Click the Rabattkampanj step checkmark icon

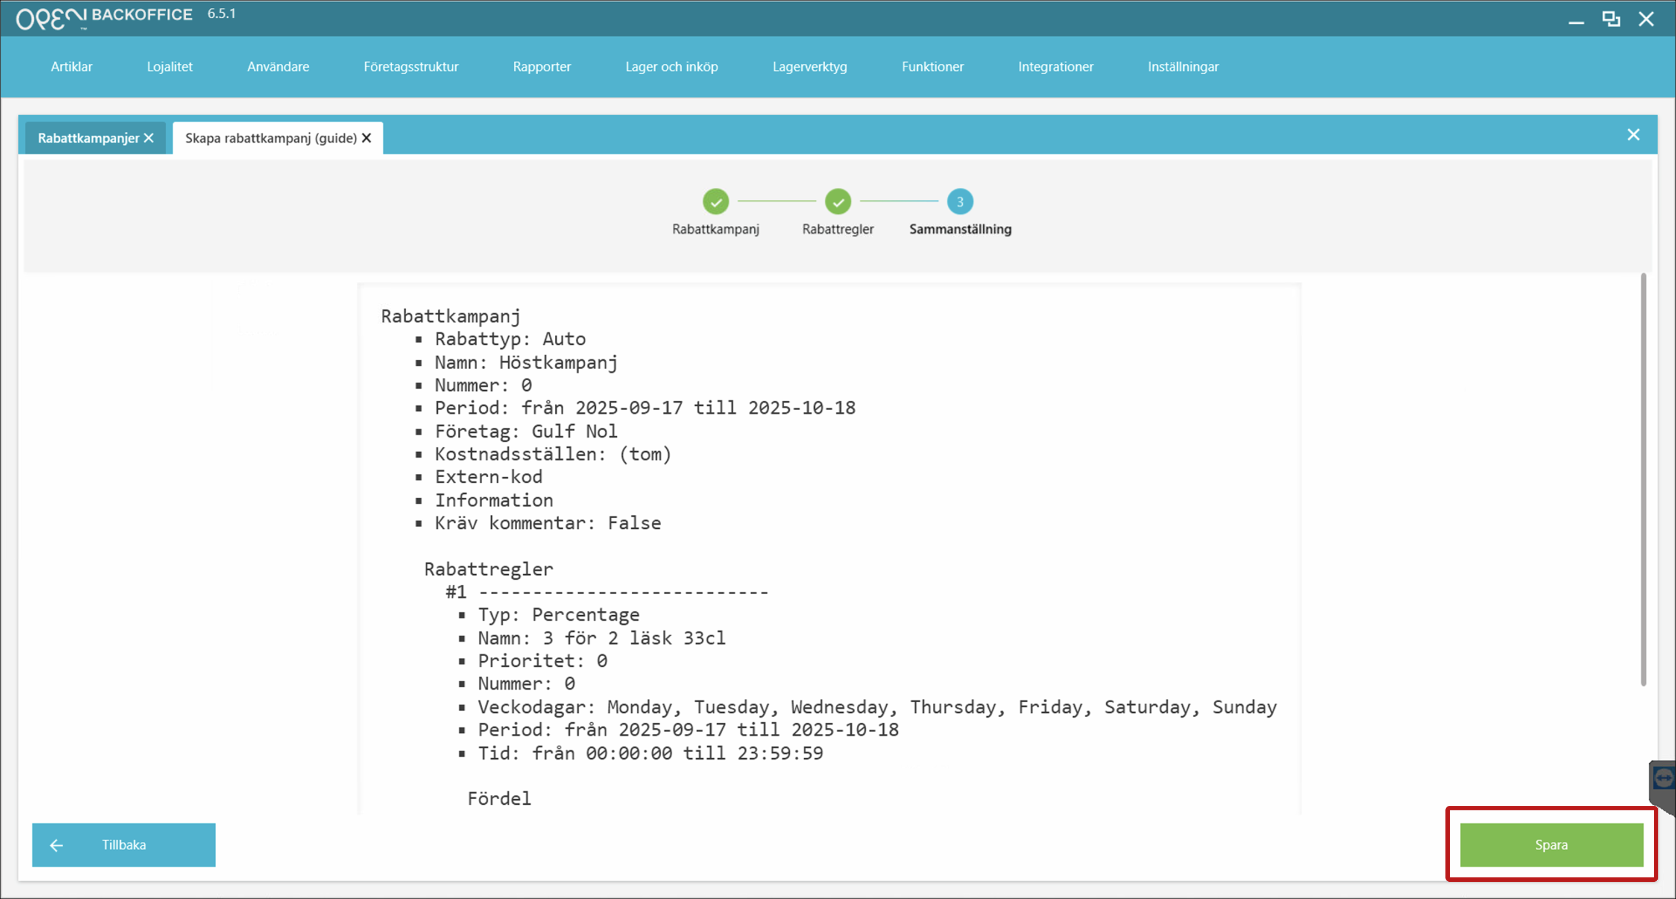(x=716, y=202)
